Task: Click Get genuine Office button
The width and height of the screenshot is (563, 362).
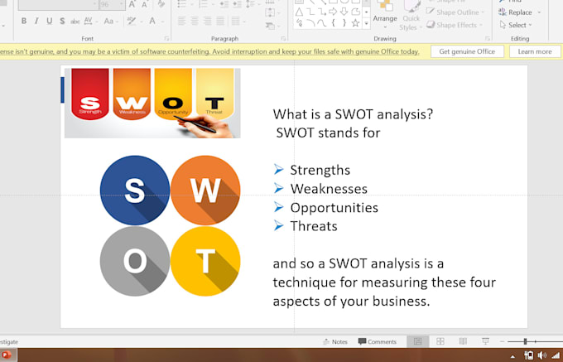Action: coord(467,51)
